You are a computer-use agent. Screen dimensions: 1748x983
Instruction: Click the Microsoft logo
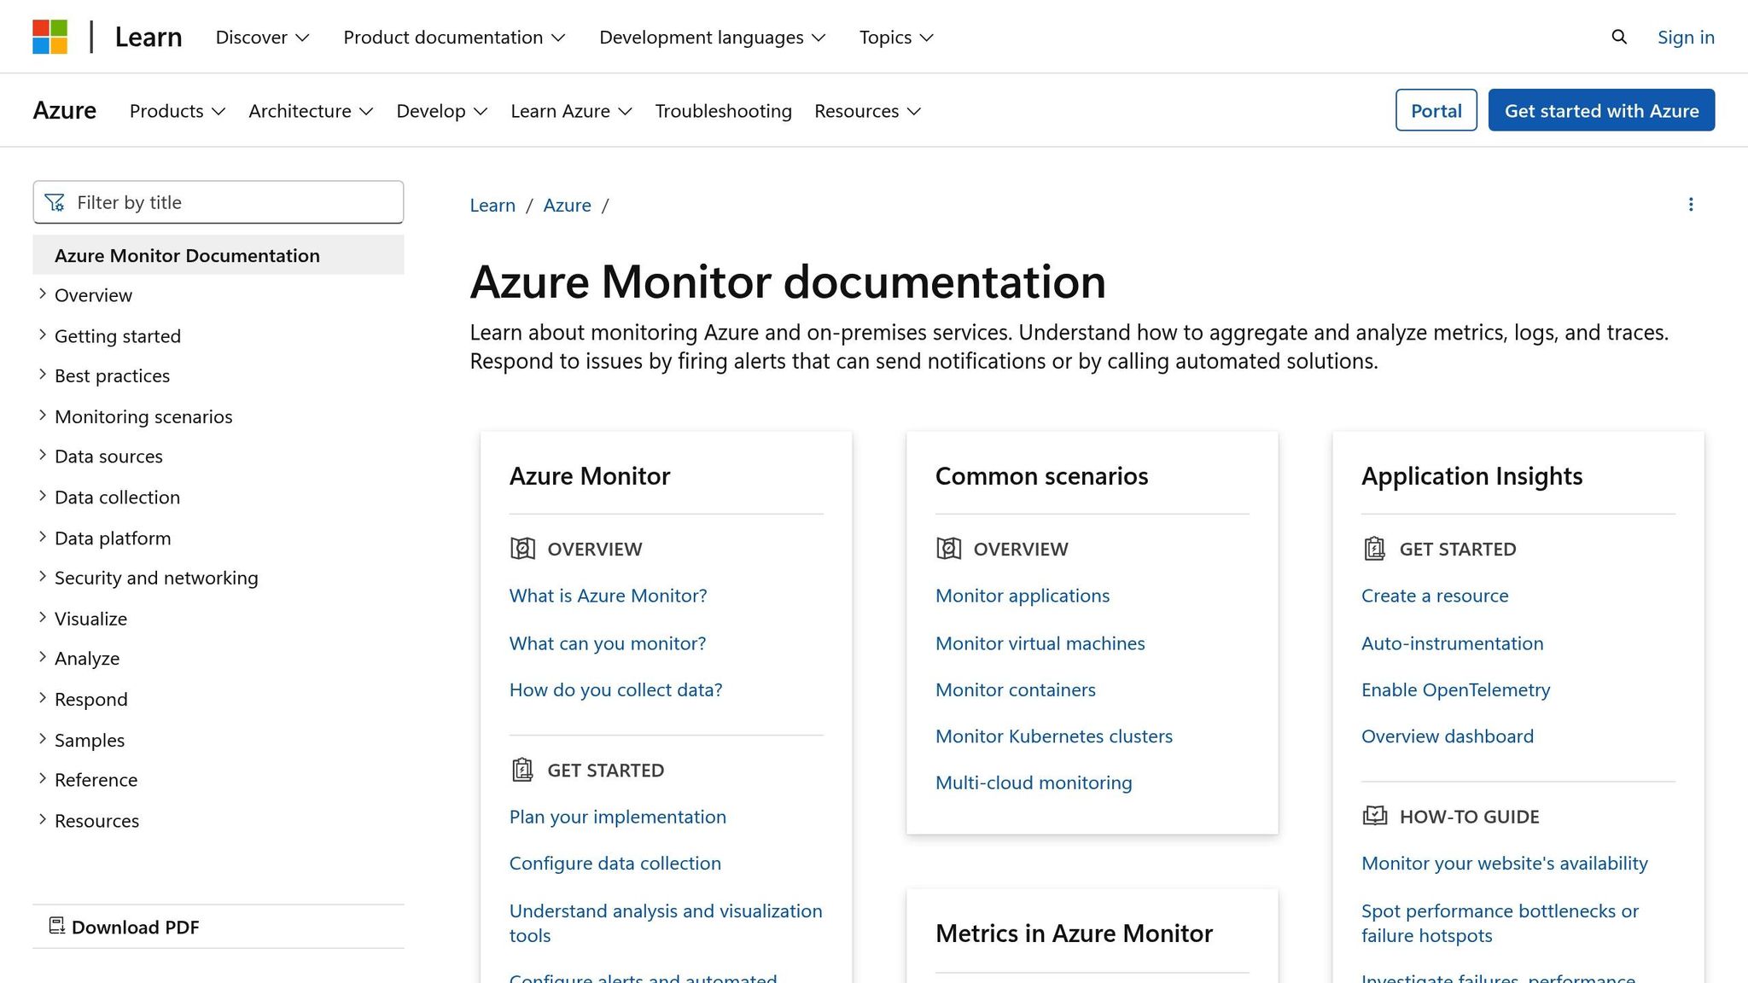pyautogui.click(x=50, y=37)
